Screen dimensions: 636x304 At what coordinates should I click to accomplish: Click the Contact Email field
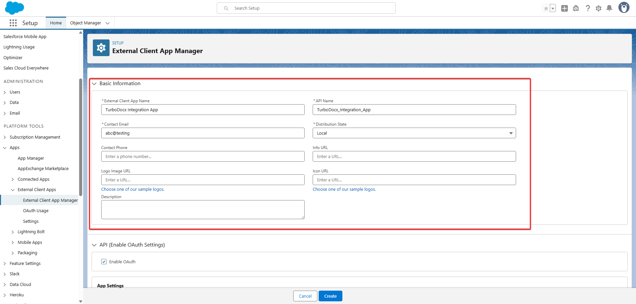[203, 133]
